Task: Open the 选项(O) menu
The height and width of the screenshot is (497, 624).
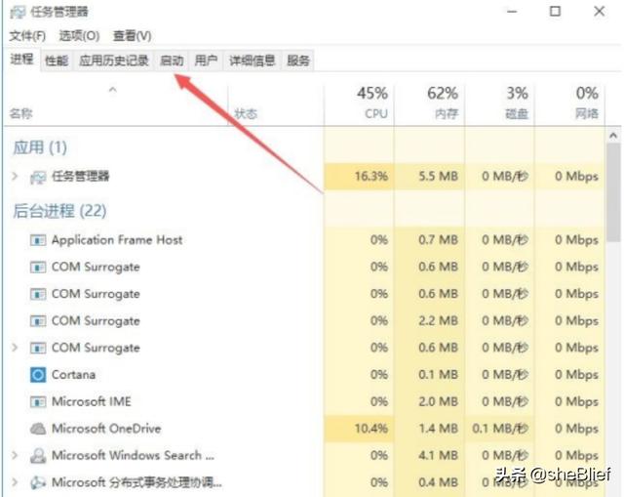Action: click(79, 36)
